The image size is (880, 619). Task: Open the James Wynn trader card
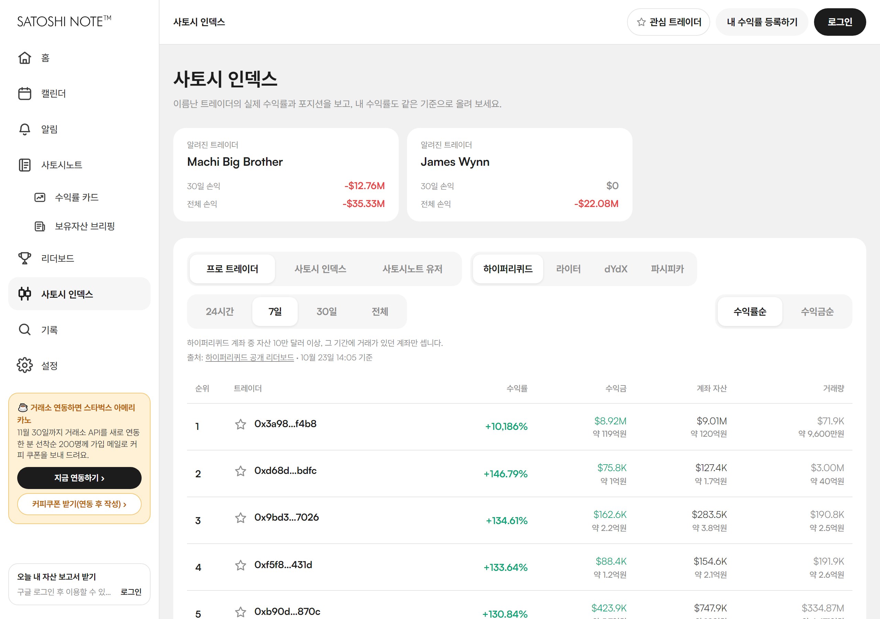tap(519, 174)
